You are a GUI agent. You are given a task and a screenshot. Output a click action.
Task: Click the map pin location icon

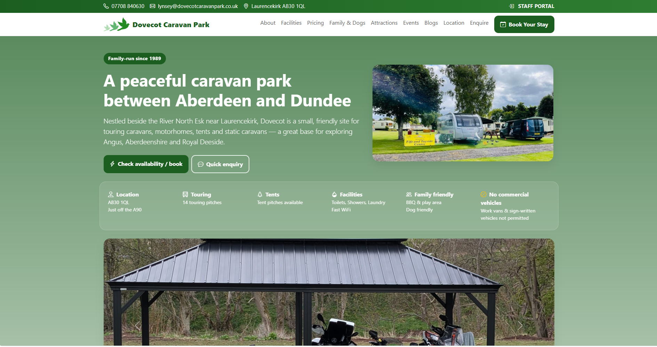click(x=246, y=6)
